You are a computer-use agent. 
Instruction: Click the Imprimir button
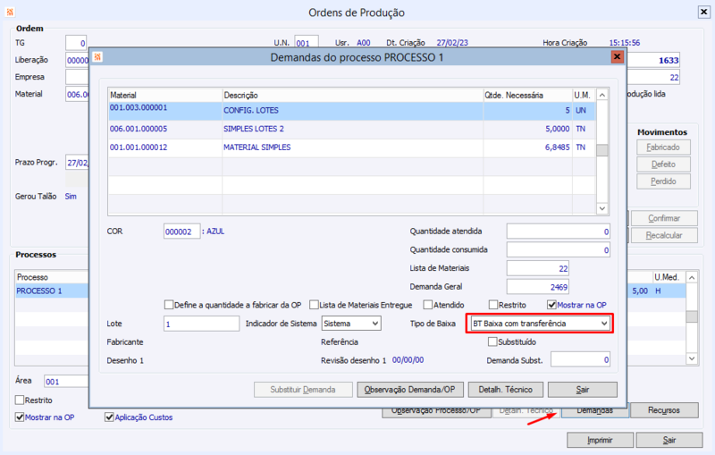(x=600, y=440)
